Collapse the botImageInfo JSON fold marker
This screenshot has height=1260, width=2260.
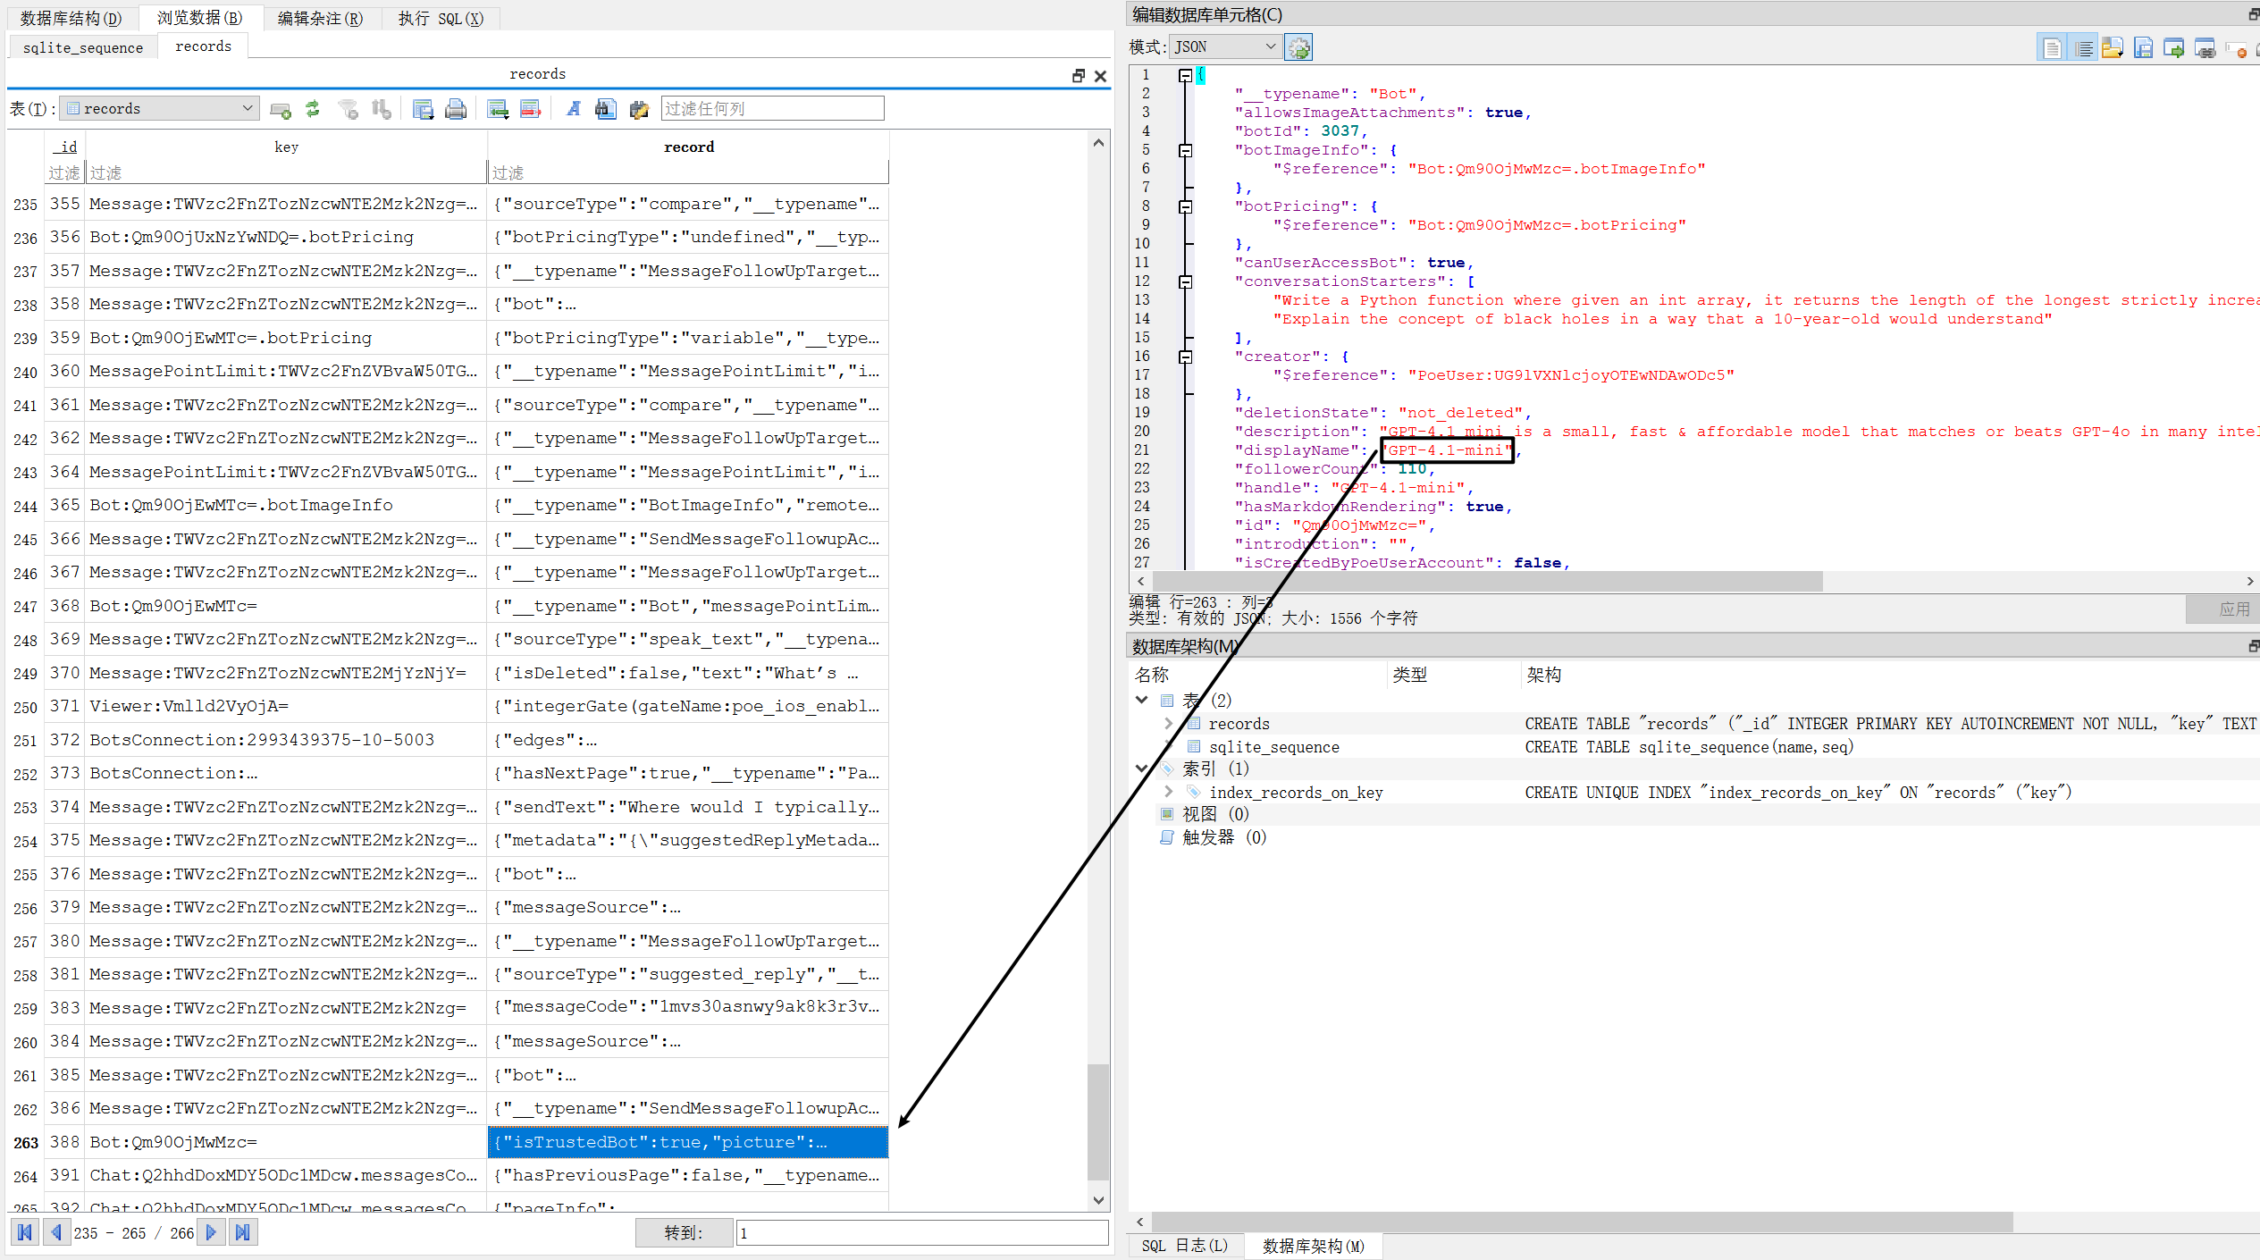pyautogui.click(x=1185, y=150)
